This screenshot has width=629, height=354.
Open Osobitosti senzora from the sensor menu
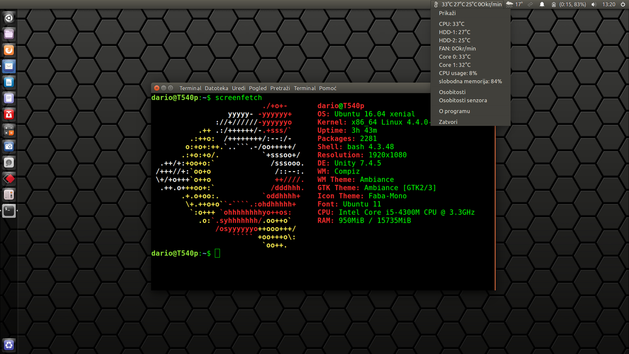470,100
